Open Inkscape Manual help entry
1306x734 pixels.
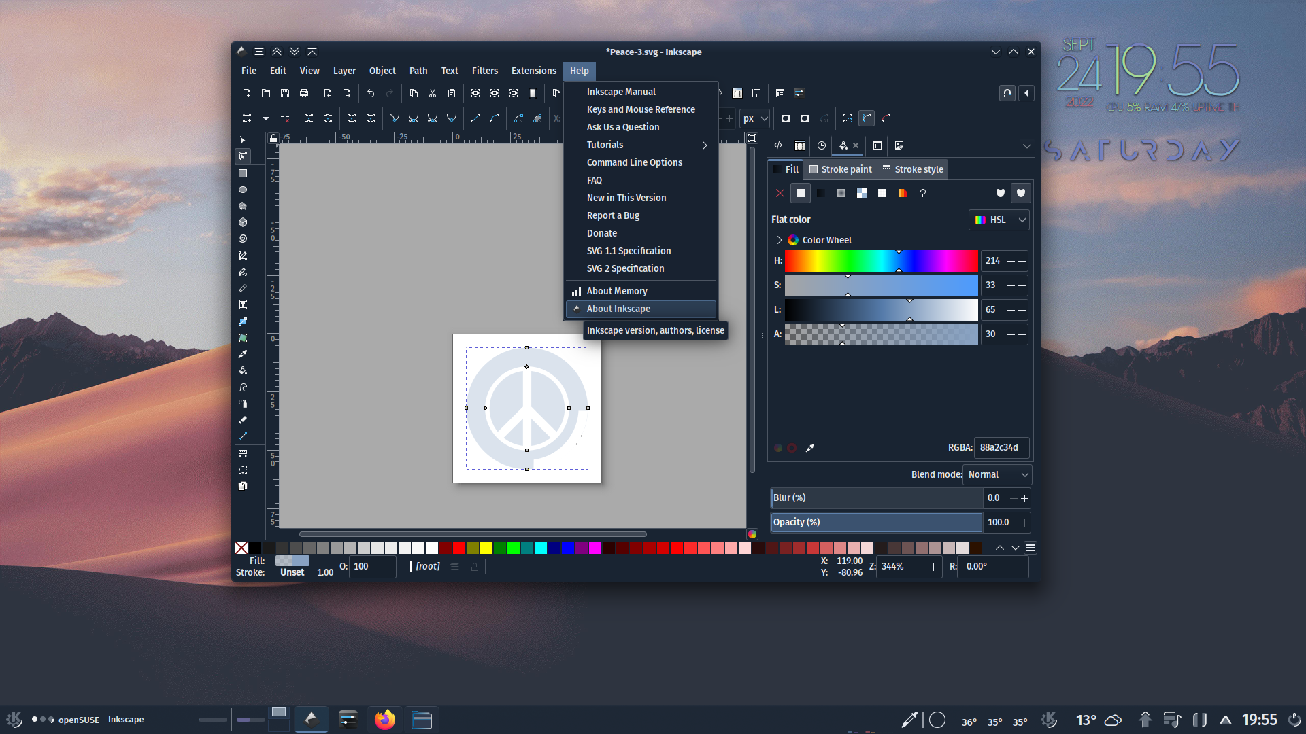(641, 92)
